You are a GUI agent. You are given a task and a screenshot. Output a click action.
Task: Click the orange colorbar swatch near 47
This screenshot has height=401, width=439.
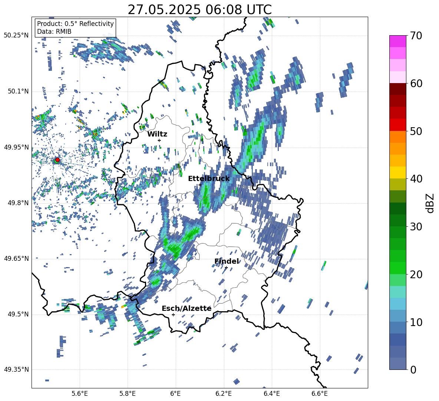tap(397, 149)
